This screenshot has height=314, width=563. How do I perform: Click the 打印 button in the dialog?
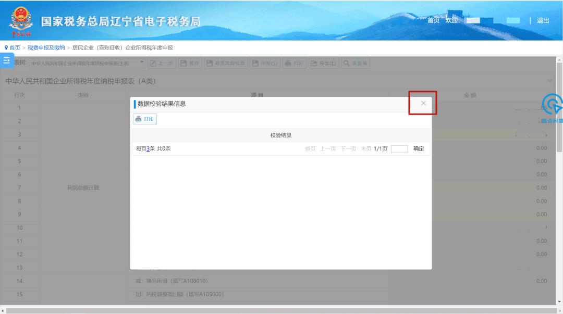click(145, 119)
